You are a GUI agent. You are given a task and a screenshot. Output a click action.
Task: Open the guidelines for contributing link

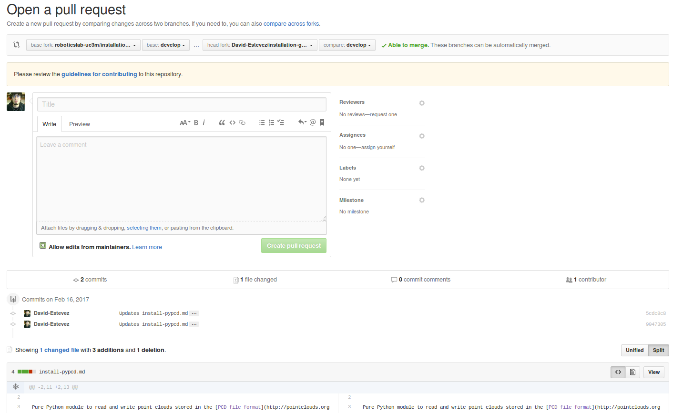tap(99, 74)
